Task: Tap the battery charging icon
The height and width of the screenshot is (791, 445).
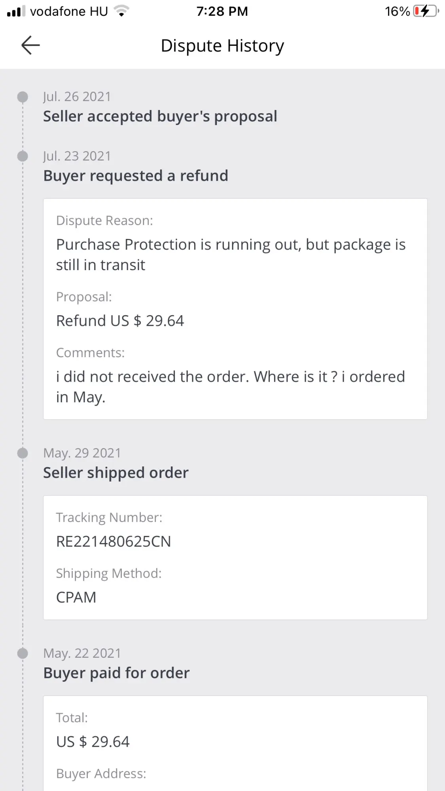Action: 426,11
